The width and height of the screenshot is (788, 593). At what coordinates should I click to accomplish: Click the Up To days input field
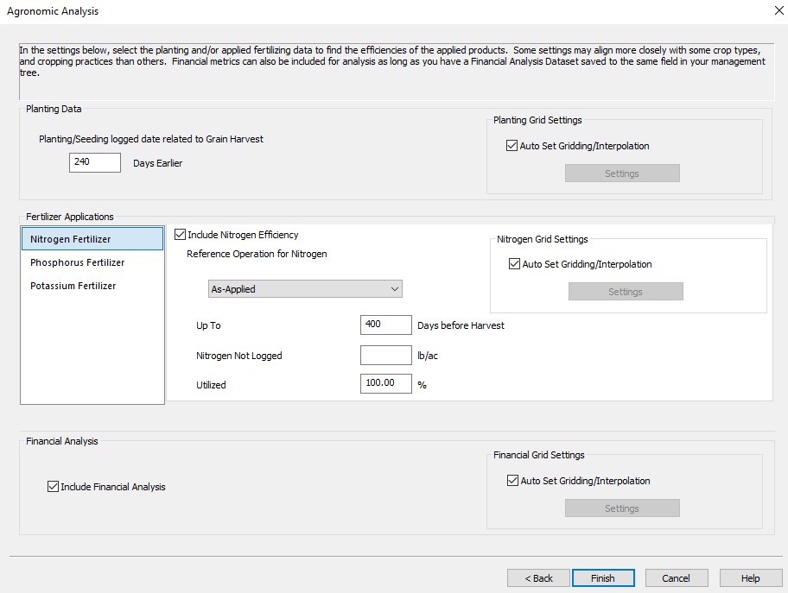click(x=386, y=325)
